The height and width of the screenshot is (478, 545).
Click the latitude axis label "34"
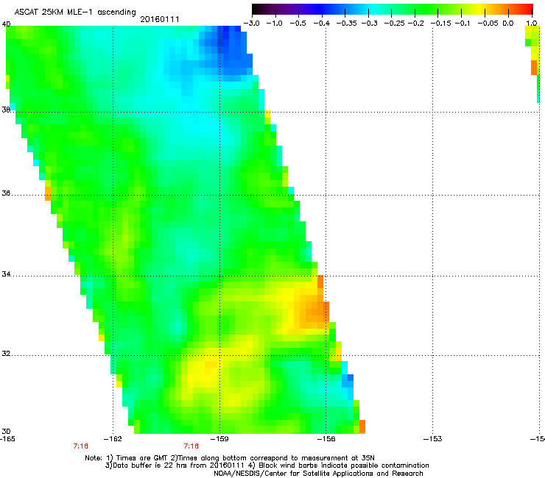(6, 274)
